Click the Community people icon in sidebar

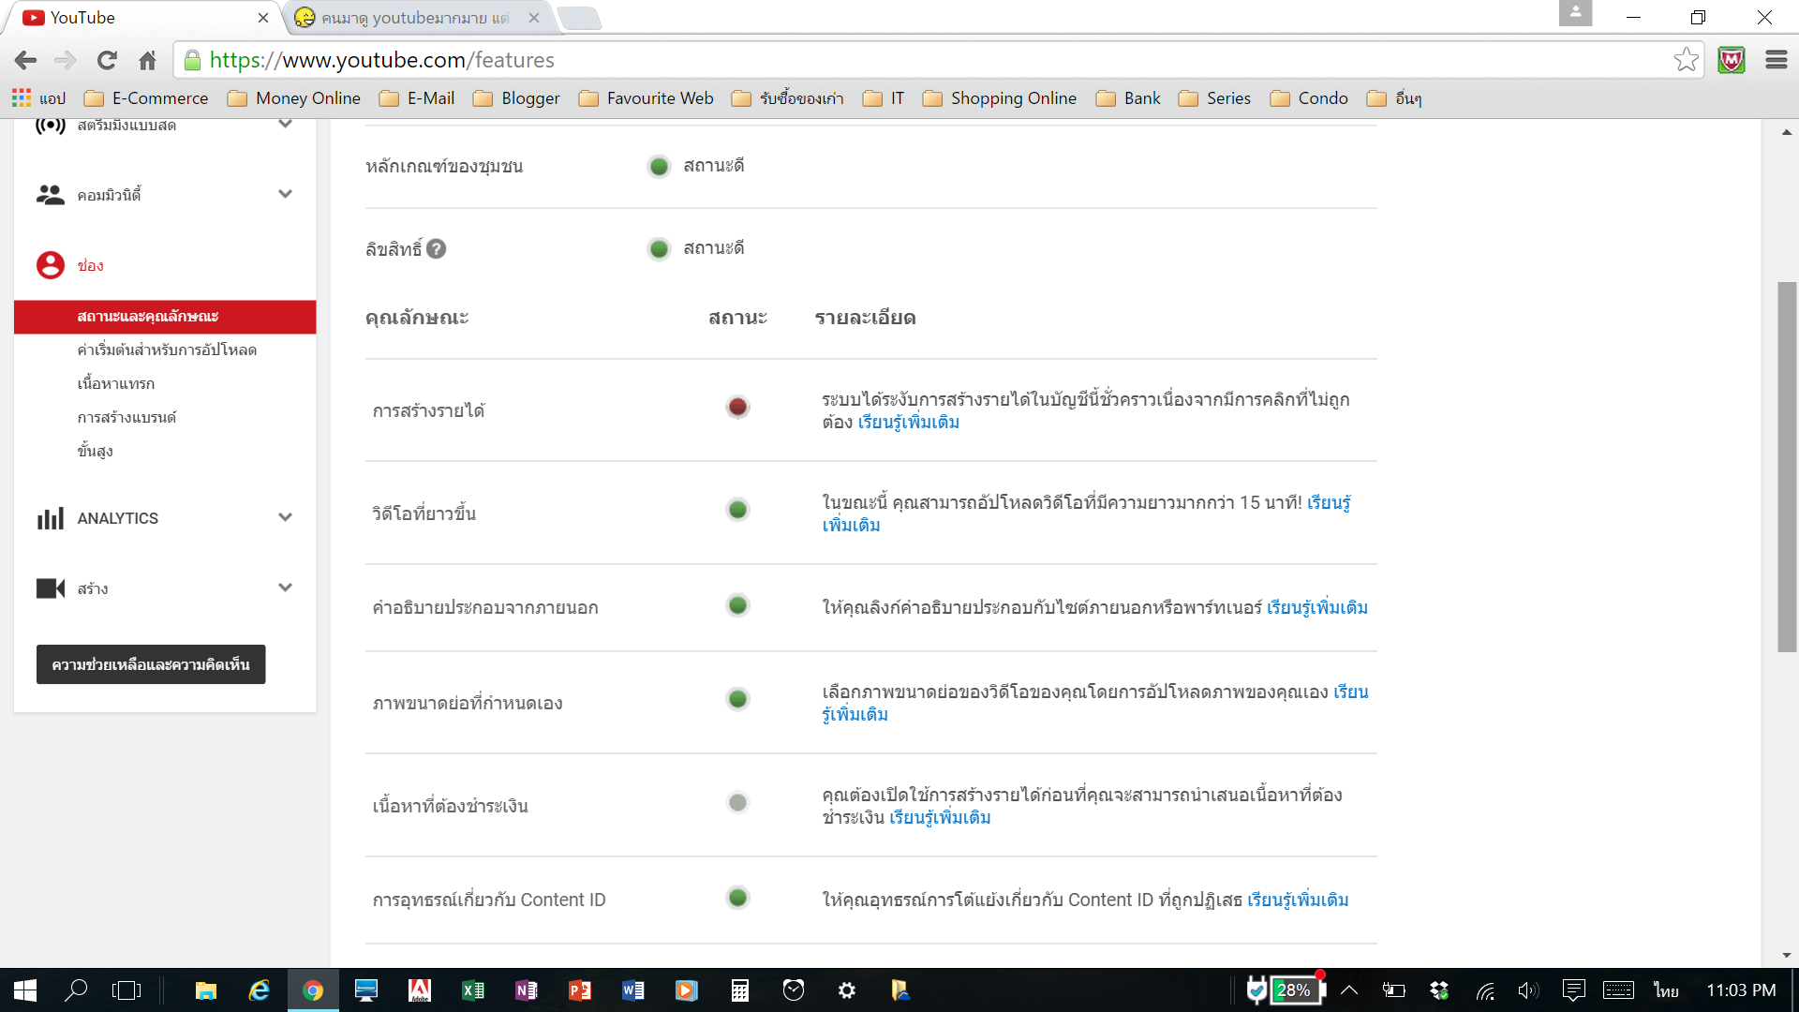coord(50,195)
